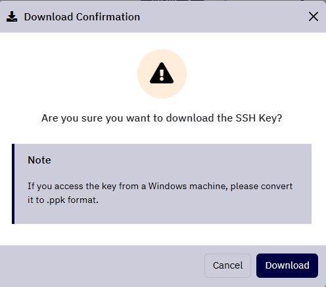This screenshot has height=287, width=326.
Task: Click the empty grey footer bar area
Action: (x=101, y=266)
